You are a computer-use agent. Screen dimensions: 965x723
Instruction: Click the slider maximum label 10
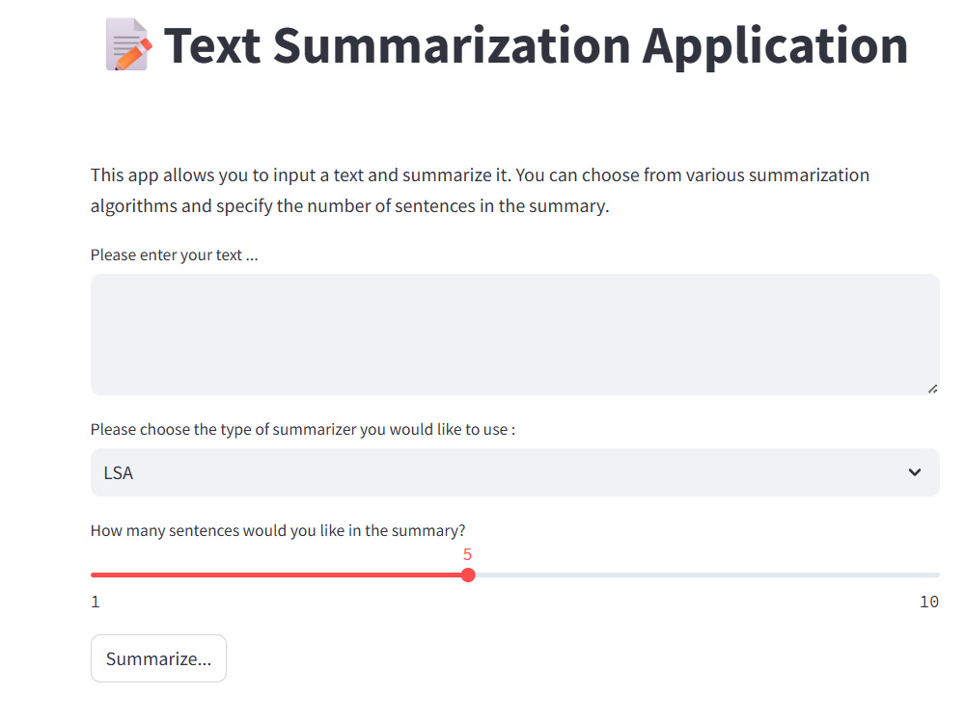pos(929,602)
